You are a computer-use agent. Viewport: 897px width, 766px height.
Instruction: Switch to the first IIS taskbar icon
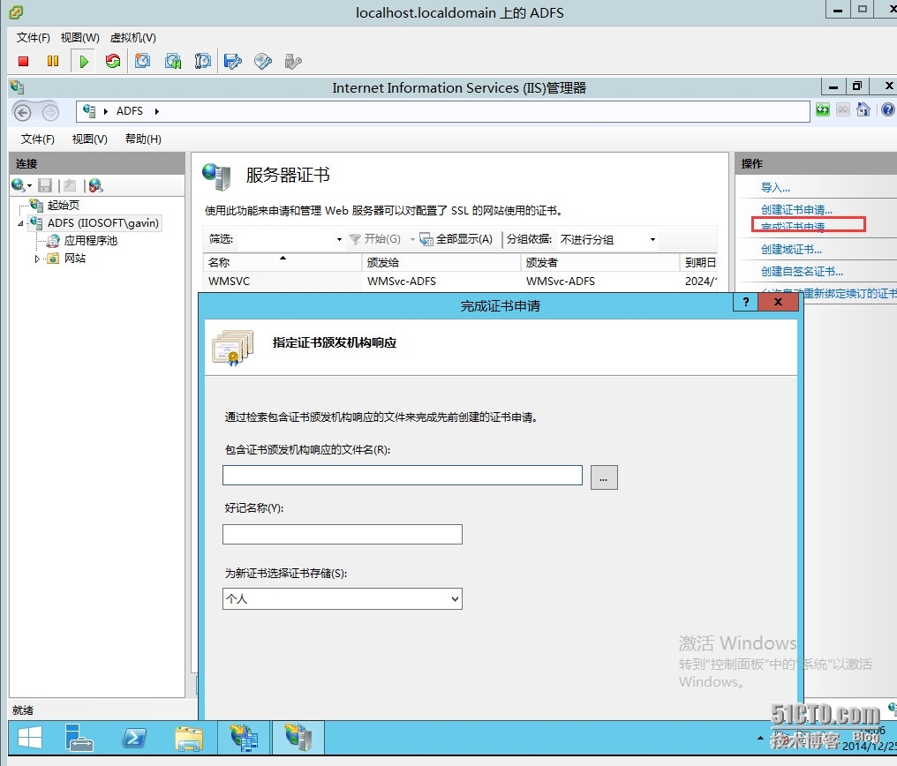coord(245,738)
